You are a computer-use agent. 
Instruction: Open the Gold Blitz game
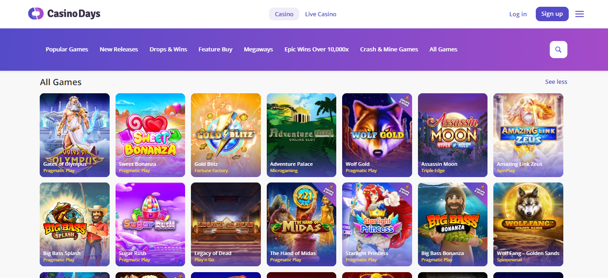tap(226, 135)
